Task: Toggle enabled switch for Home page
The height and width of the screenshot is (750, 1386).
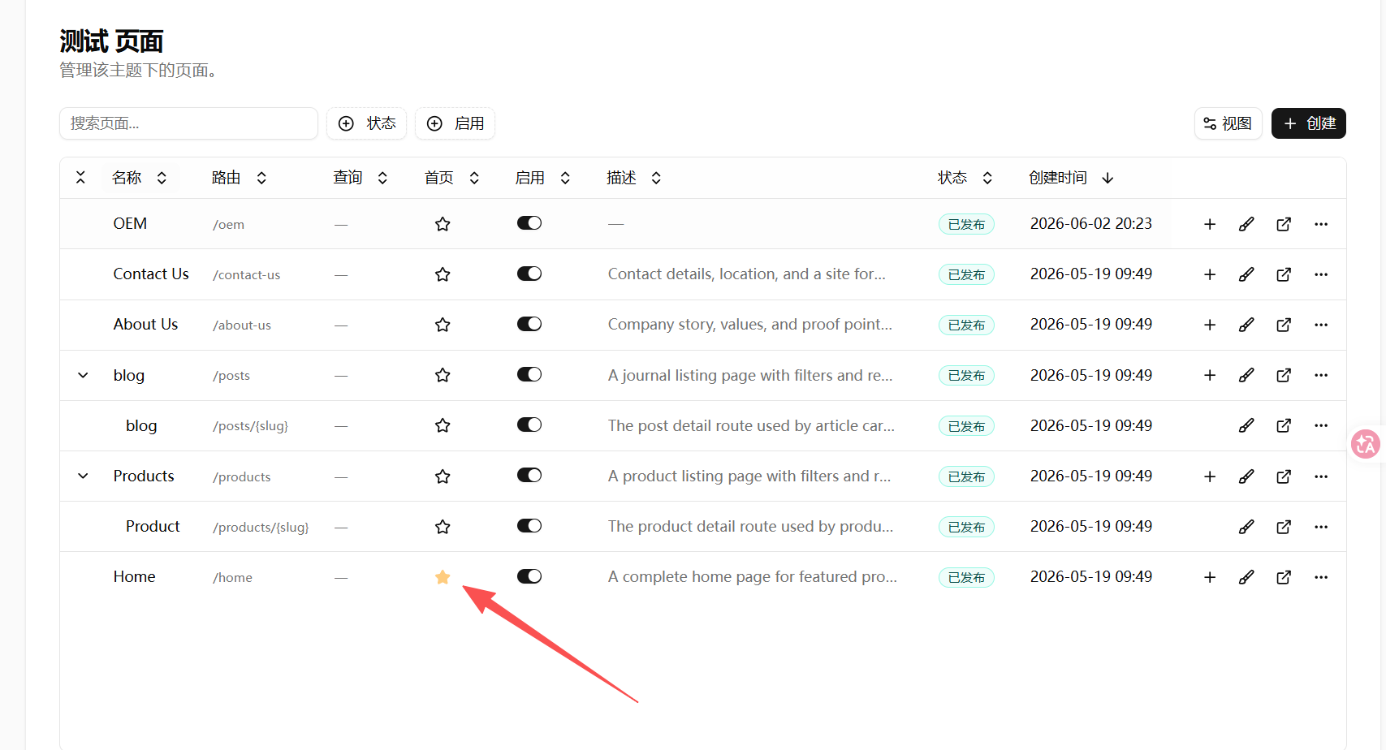Action: (529, 576)
